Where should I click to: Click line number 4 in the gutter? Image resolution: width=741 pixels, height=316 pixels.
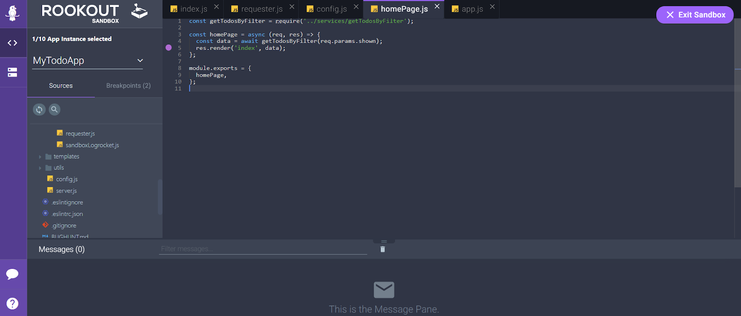coord(180,41)
